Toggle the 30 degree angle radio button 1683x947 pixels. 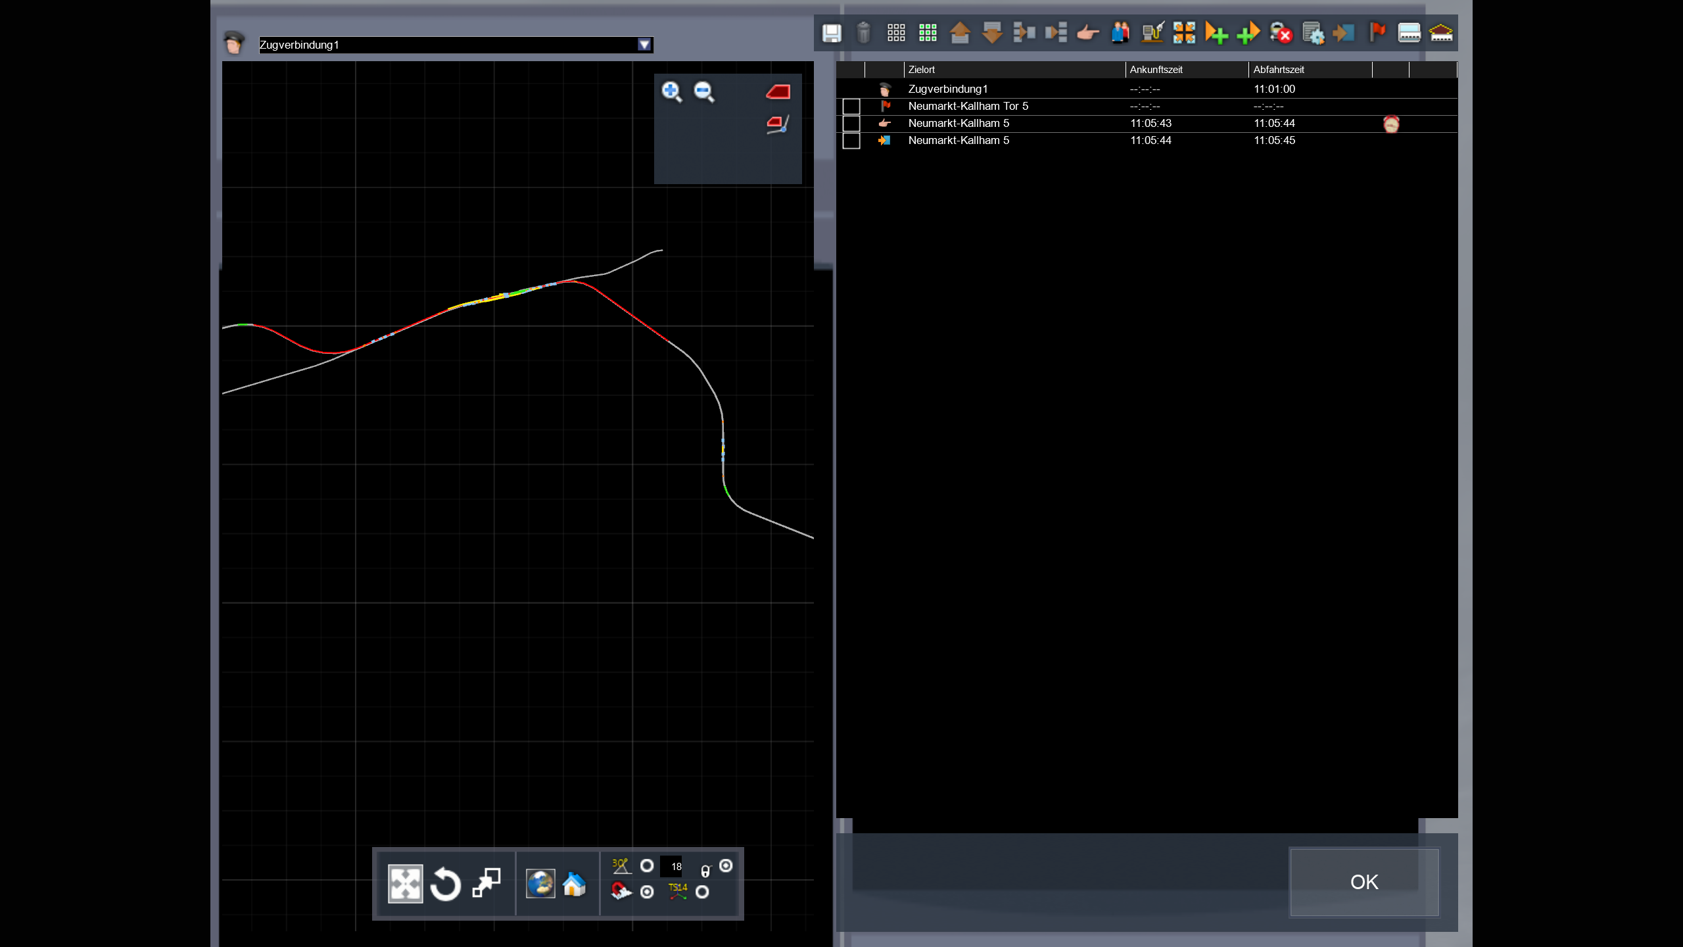tap(647, 865)
